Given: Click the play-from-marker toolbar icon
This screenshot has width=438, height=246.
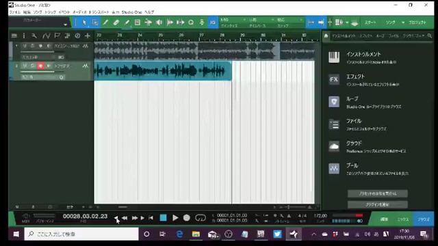Looking at the screenshot, I should tap(170, 23).
